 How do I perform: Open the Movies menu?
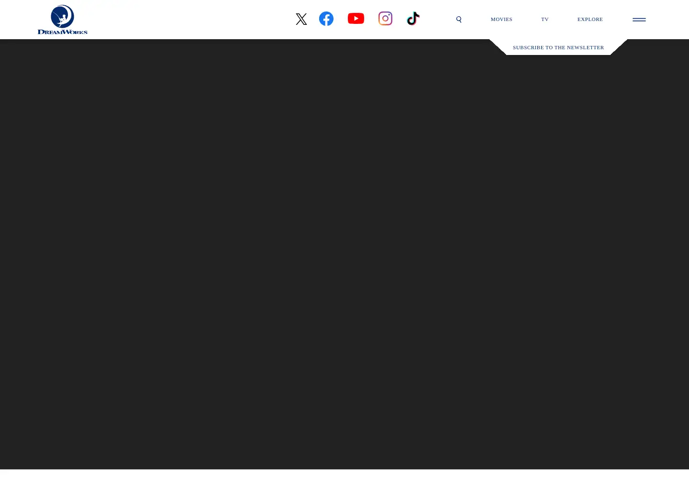501,20
